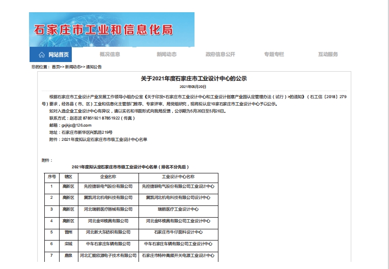The height and width of the screenshot is (269, 389).
Task: Go to the 概况信息 menu item
Action: click(109, 54)
